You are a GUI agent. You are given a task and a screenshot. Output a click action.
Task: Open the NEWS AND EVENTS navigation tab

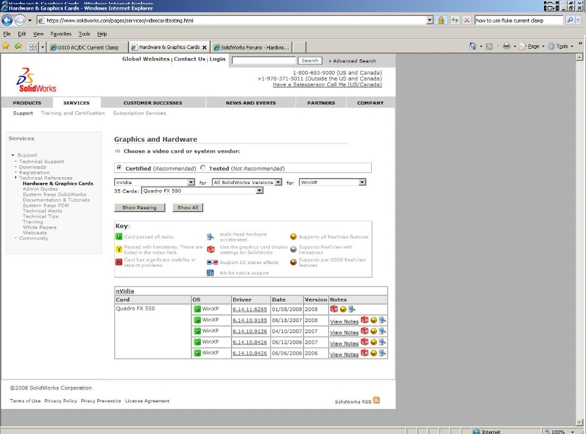pos(250,103)
